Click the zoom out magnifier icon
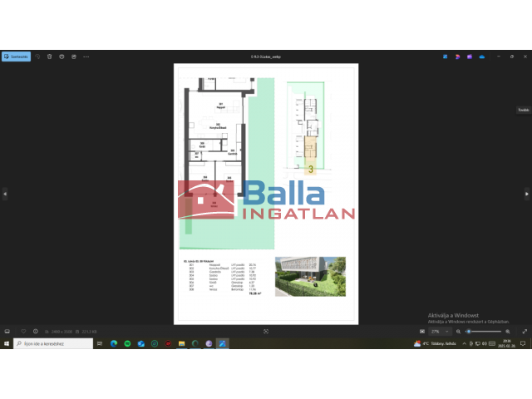The image size is (532, 399). [x=458, y=331]
